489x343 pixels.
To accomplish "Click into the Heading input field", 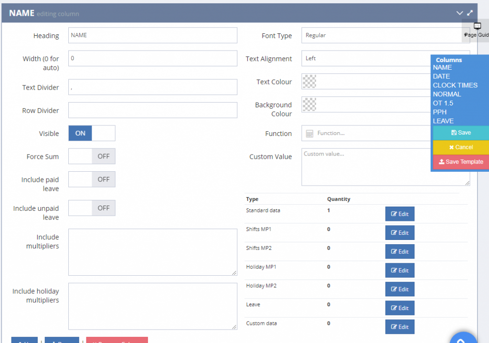I will point(153,35).
